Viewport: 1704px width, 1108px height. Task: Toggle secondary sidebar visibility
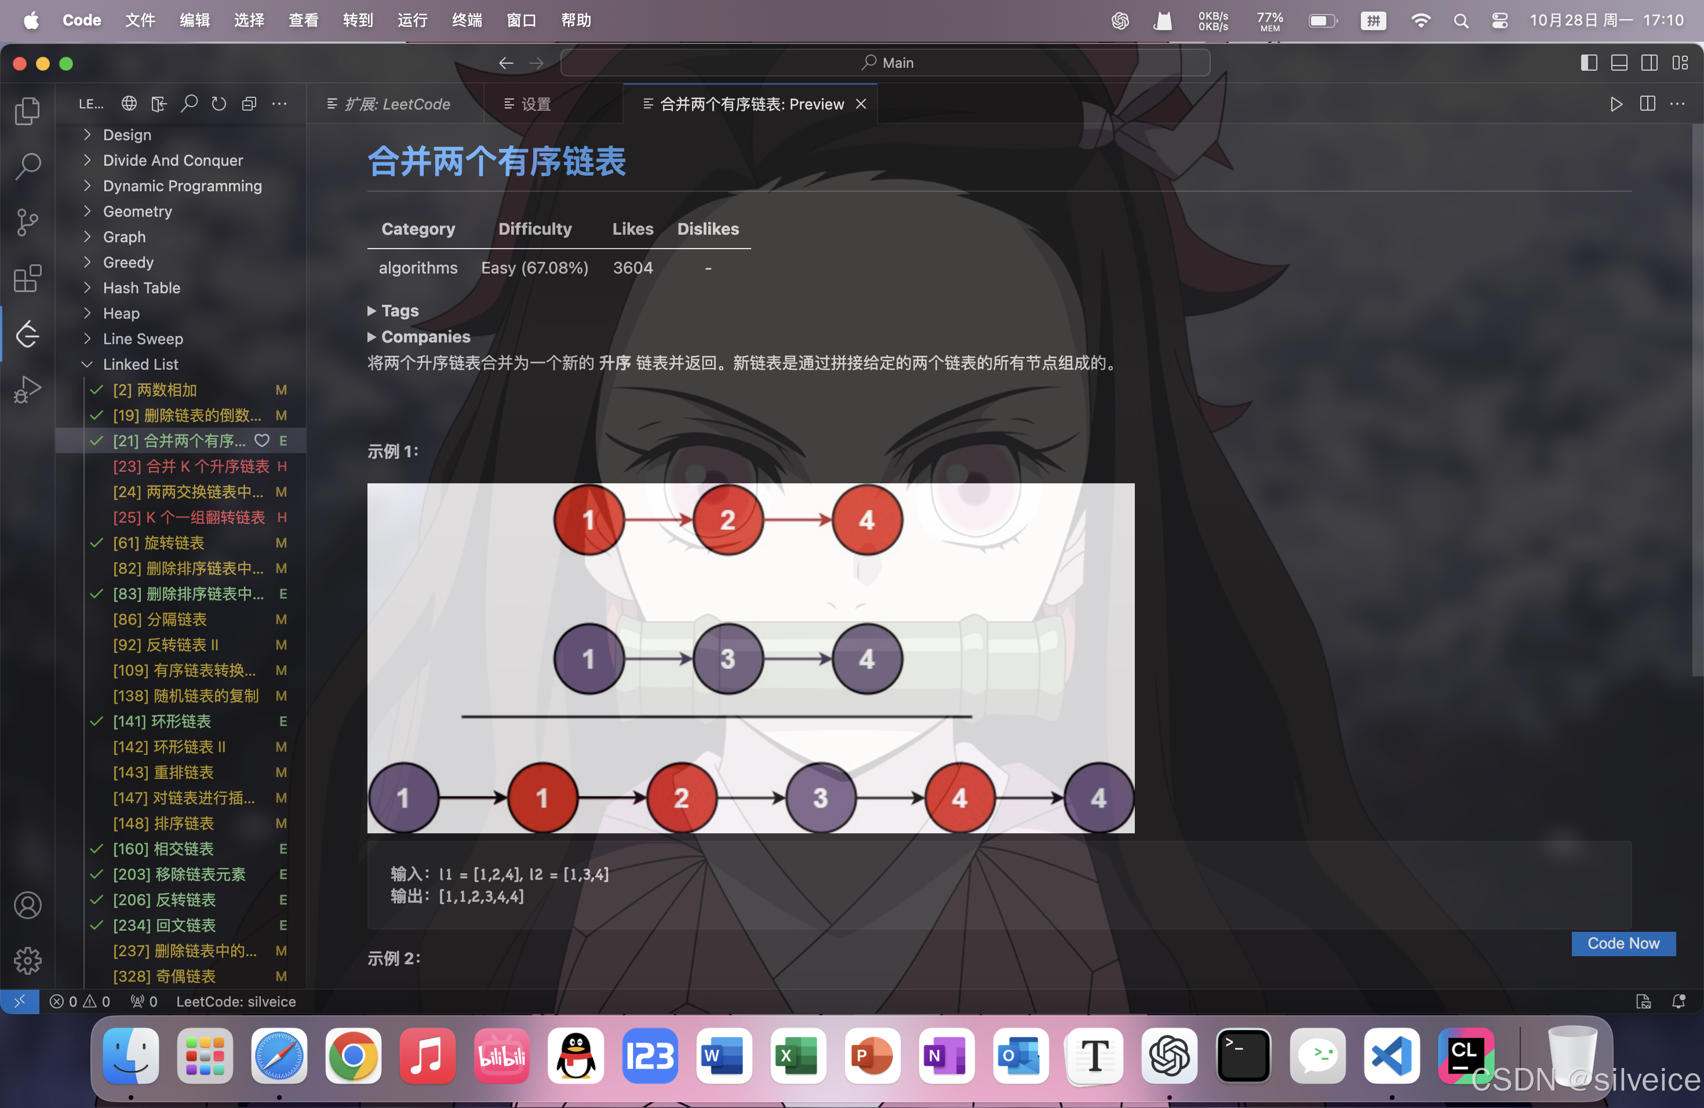pos(1649,63)
